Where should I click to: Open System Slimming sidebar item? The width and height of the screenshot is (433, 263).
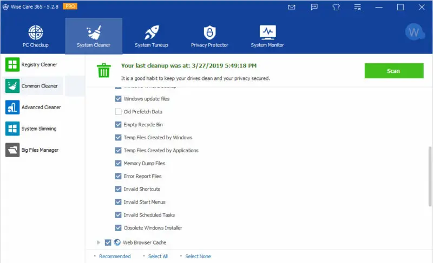click(32, 129)
